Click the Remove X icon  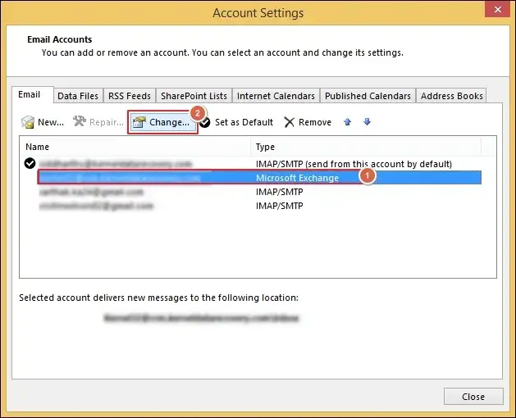click(290, 123)
